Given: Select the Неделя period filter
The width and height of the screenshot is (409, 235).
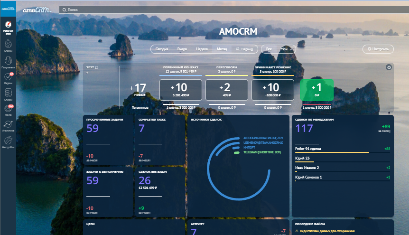Looking at the screenshot, I should click(x=202, y=49).
